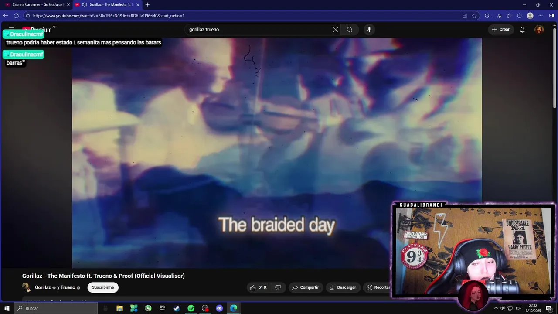
Task: Open the Xbox app in taskbar
Action: (x=148, y=308)
